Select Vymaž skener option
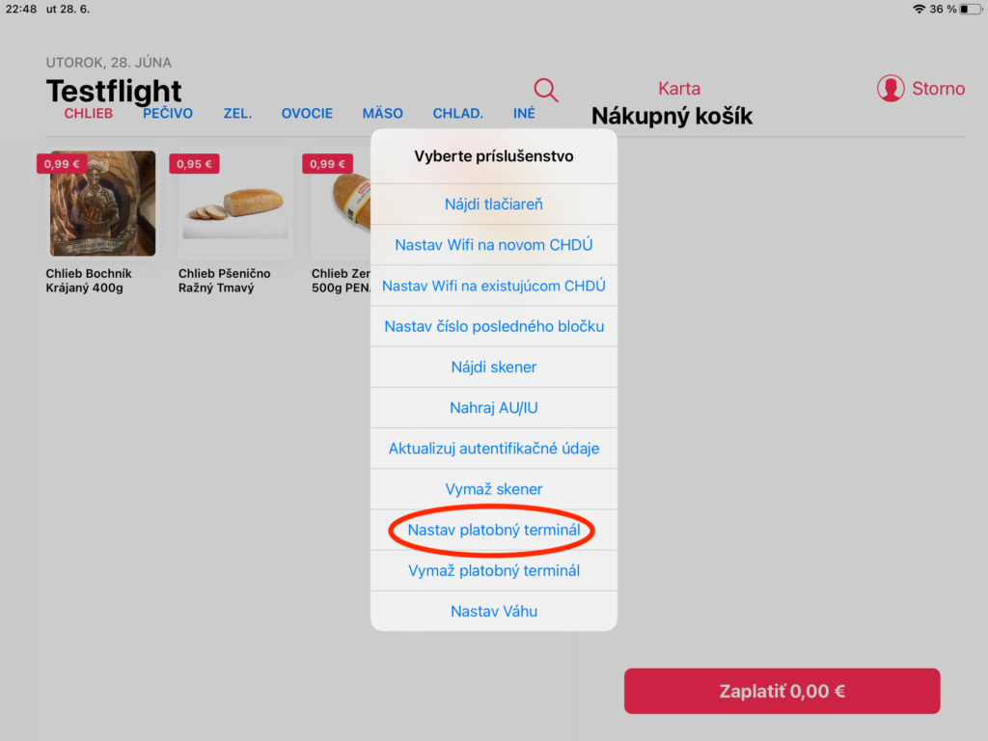The image size is (988, 741). [493, 489]
